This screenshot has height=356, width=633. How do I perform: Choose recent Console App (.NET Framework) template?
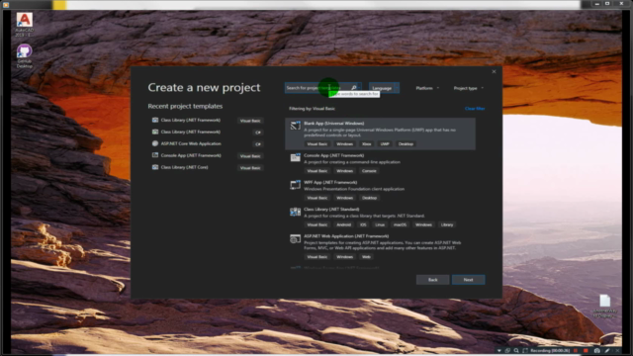(x=207, y=155)
